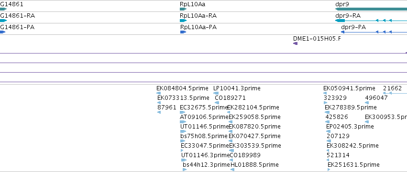Select the thick teal dpr9 gene bar
This screenshot has height=172, width=407.
tap(371, 10)
